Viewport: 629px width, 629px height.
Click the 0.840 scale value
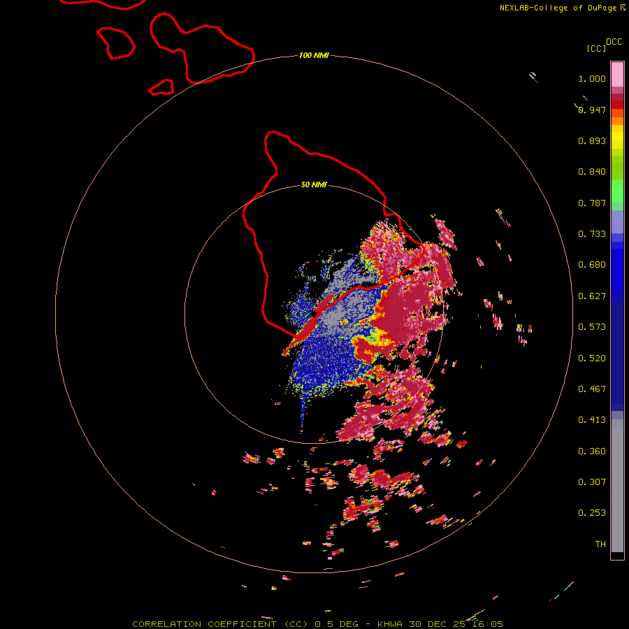[x=592, y=172]
